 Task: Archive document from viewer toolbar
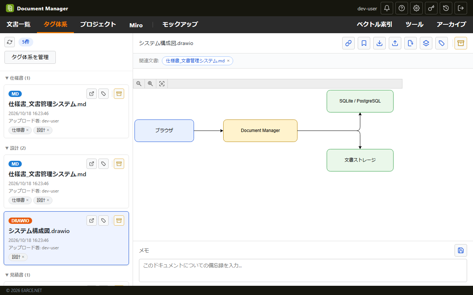(461, 43)
